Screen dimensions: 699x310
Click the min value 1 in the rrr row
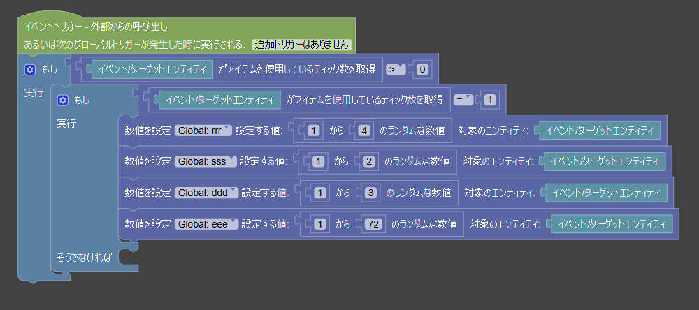pyautogui.click(x=315, y=131)
